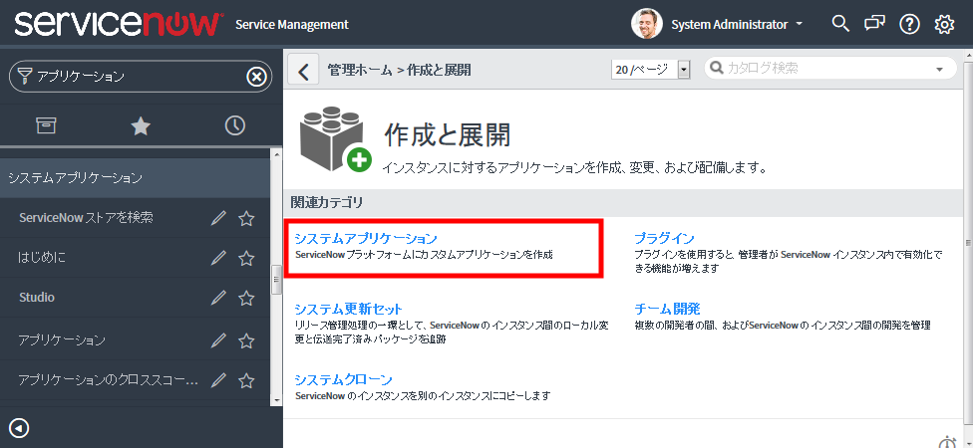Click the response time clock icon
The width and height of the screenshot is (973, 448).
tap(947, 443)
